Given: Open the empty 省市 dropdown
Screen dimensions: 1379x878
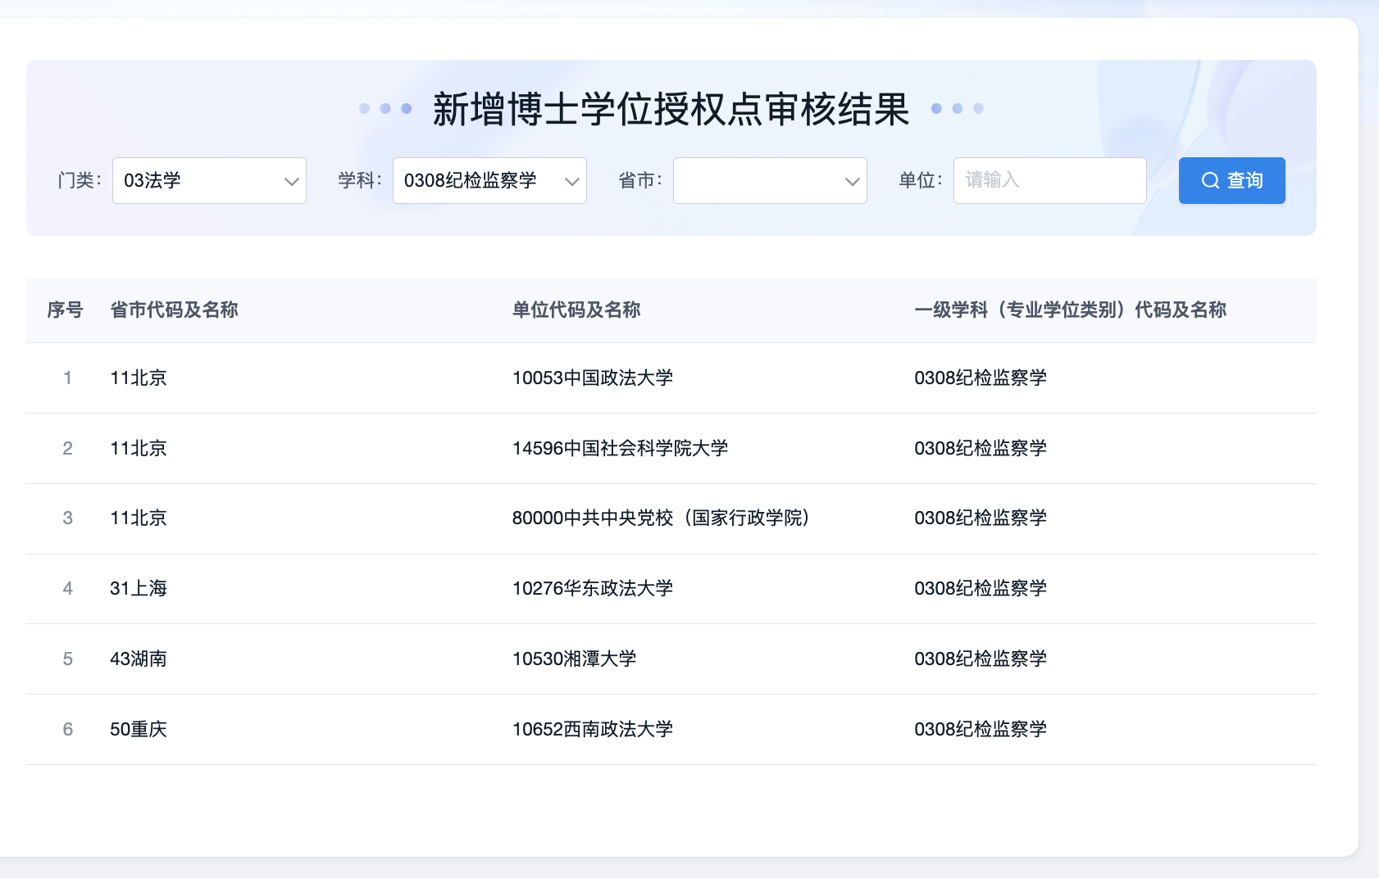Looking at the screenshot, I should (758, 180).
